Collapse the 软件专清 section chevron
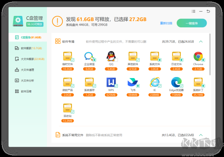The width and height of the screenshot is (224, 157). pos(201,41)
